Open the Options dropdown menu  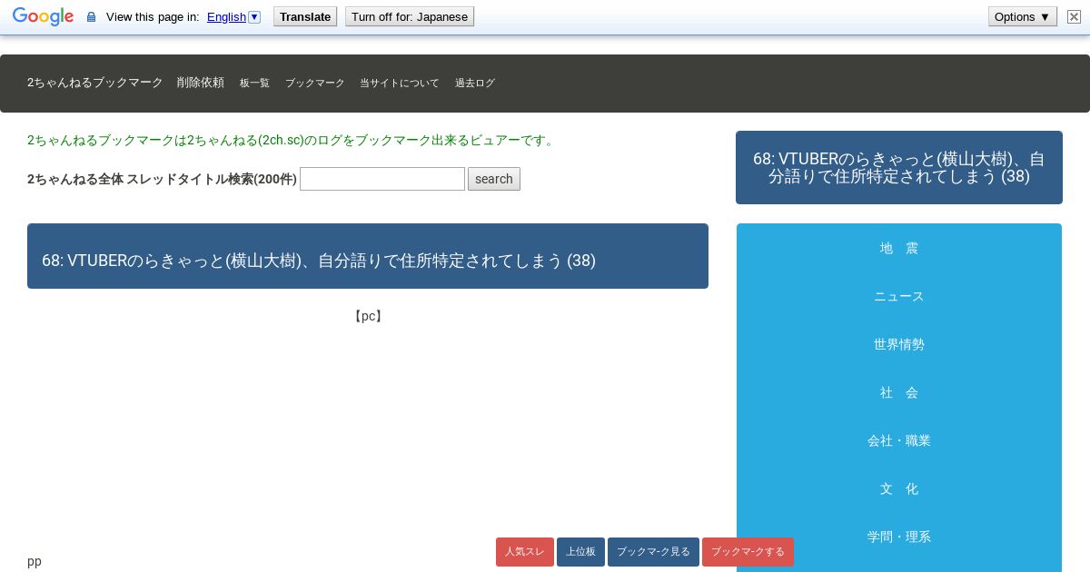1022,16
